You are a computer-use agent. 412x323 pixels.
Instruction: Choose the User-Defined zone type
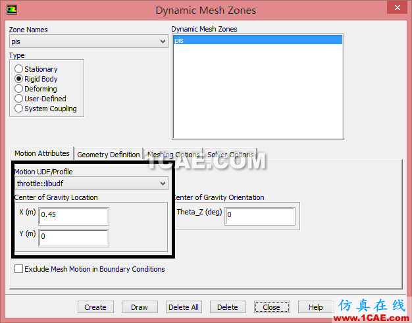tap(18, 99)
